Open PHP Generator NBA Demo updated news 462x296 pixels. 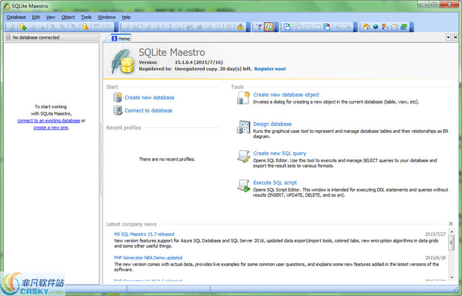pos(148,258)
